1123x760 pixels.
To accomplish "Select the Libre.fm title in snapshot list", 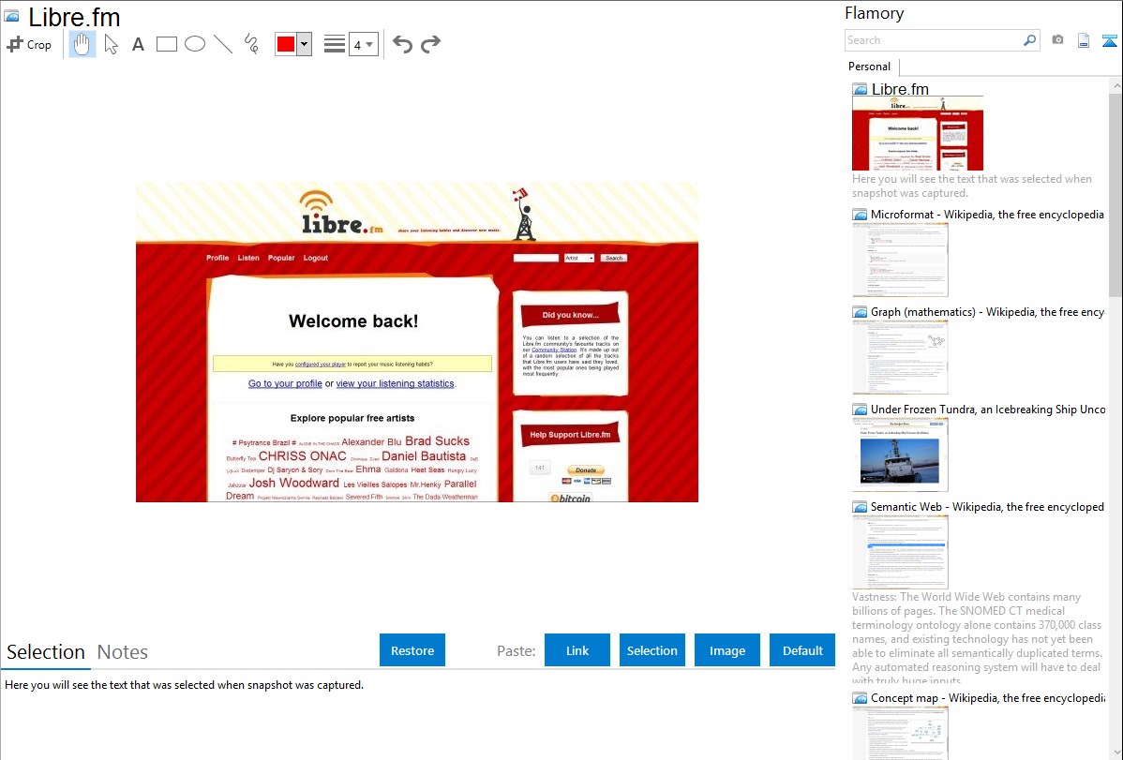I will click(900, 89).
